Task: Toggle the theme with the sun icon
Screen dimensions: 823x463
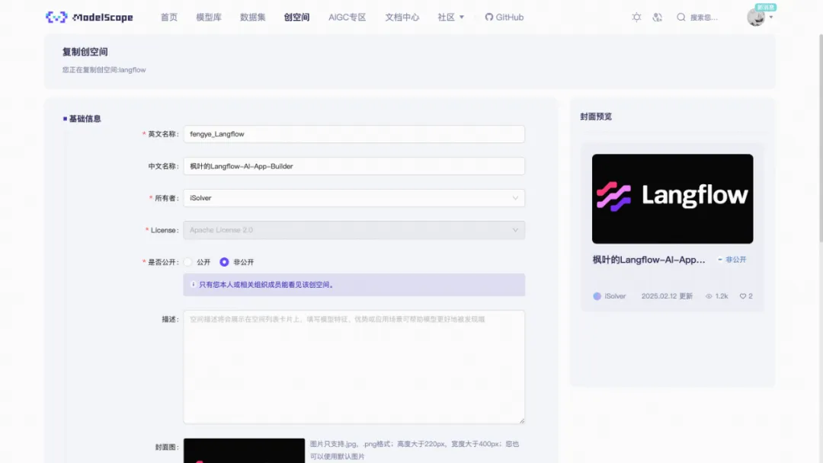Action: click(x=636, y=17)
